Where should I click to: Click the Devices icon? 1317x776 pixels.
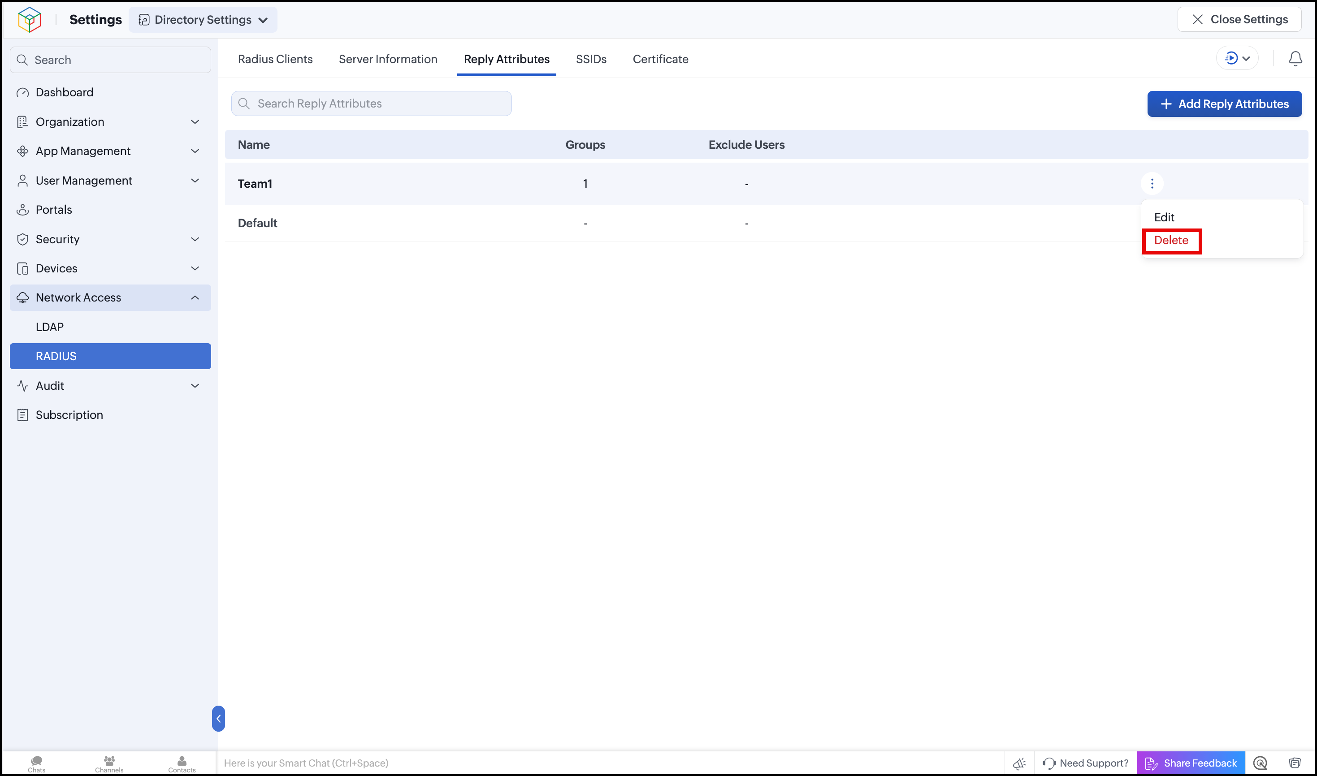click(22, 268)
